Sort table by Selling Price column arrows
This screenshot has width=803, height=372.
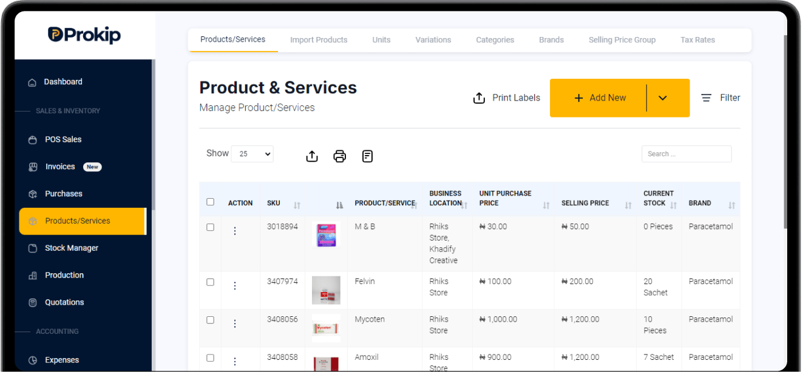pyautogui.click(x=628, y=206)
